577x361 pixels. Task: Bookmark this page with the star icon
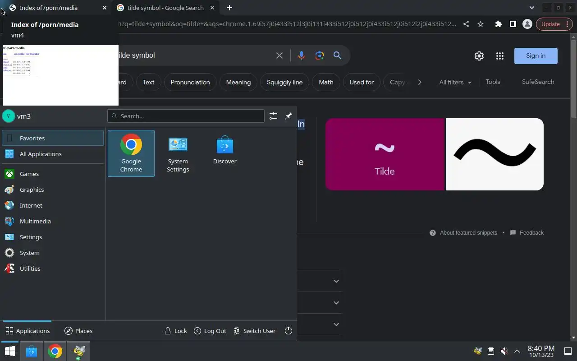click(x=481, y=24)
